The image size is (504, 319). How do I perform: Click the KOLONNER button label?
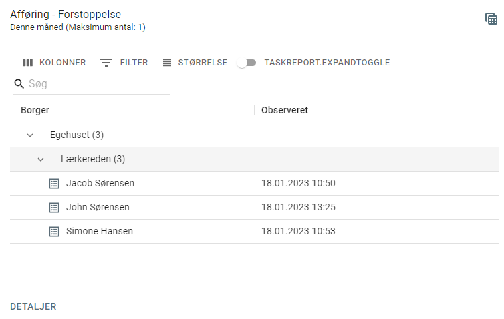[63, 63]
